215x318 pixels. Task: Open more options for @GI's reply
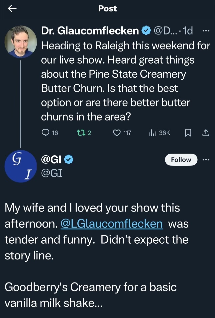point(206,160)
